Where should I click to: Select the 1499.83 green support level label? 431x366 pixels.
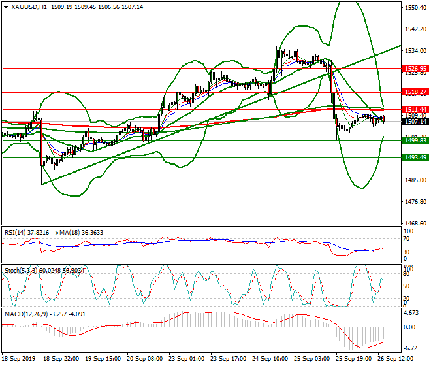click(x=415, y=141)
